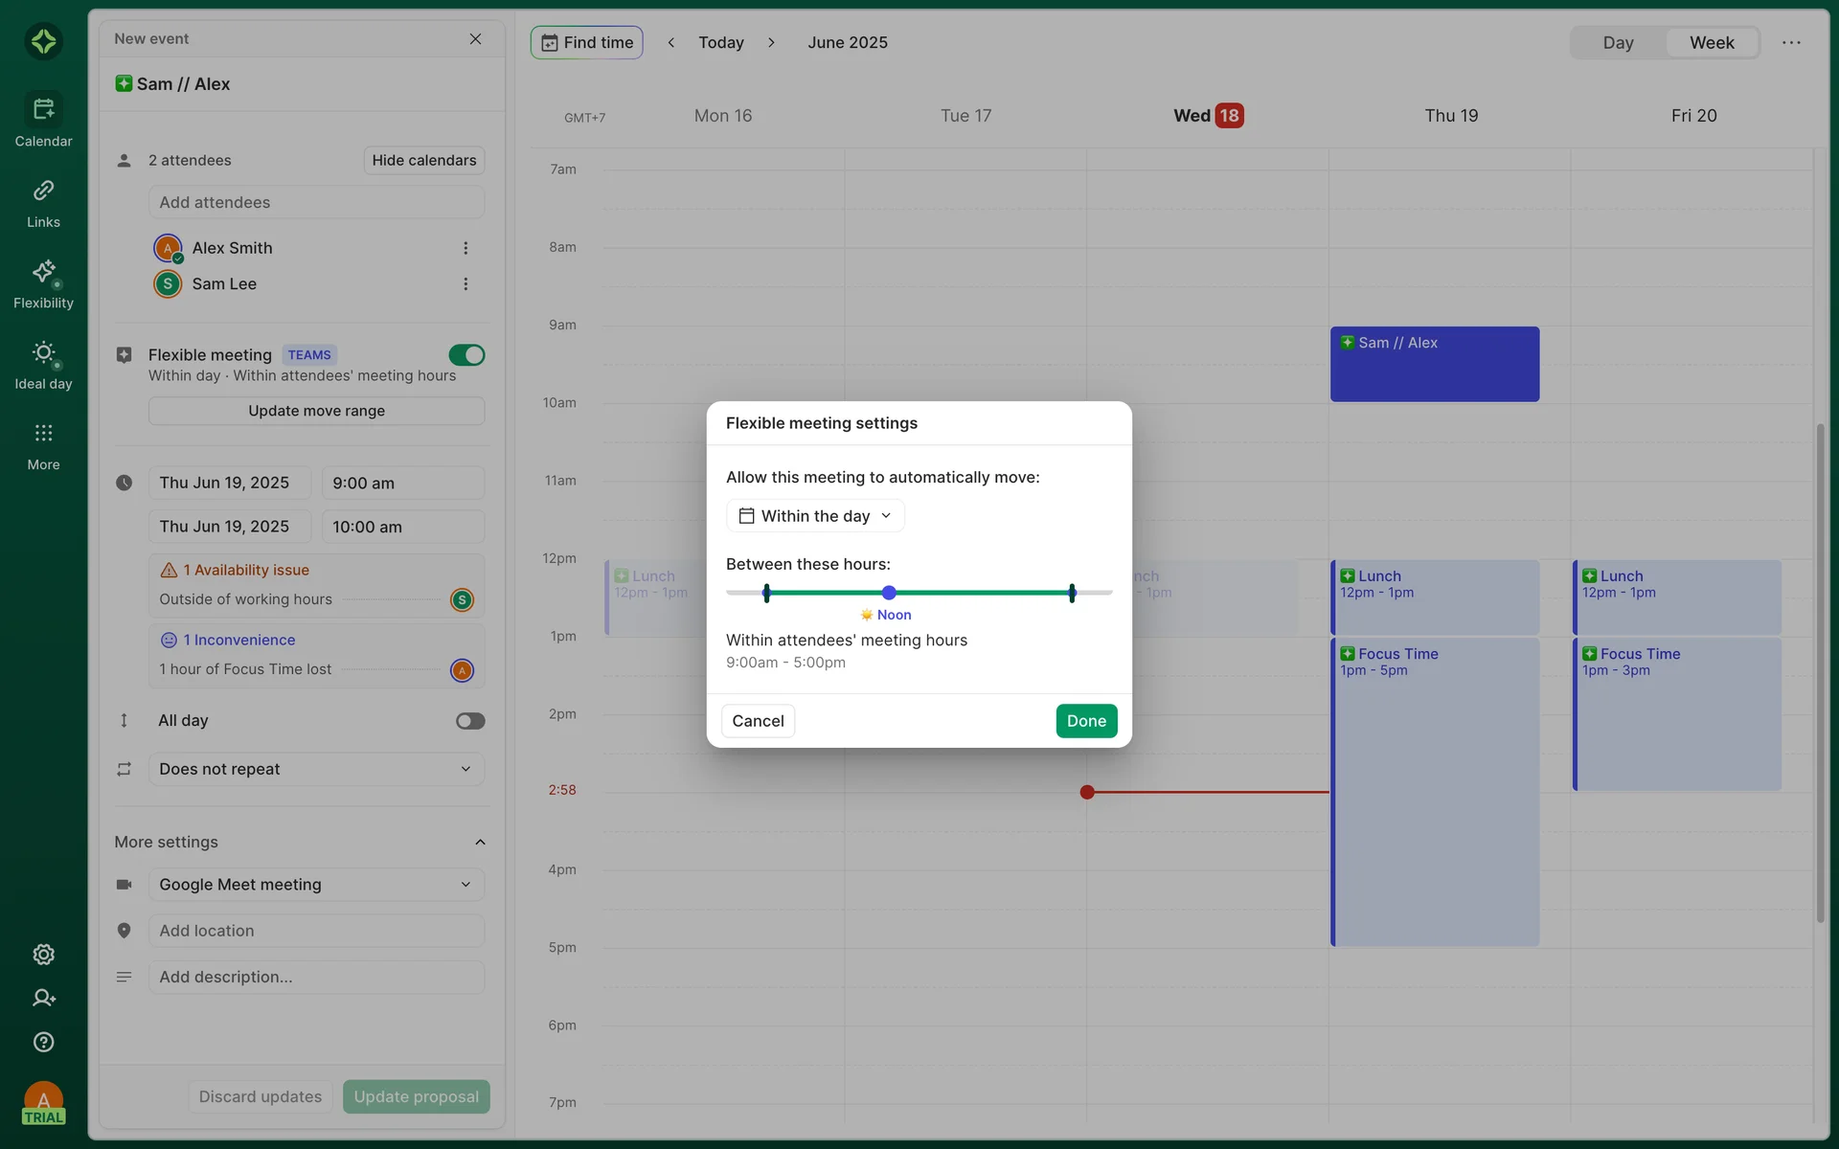Disable the Flexible meeting toggle
Viewport: 1839px width, 1149px height.
click(466, 355)
